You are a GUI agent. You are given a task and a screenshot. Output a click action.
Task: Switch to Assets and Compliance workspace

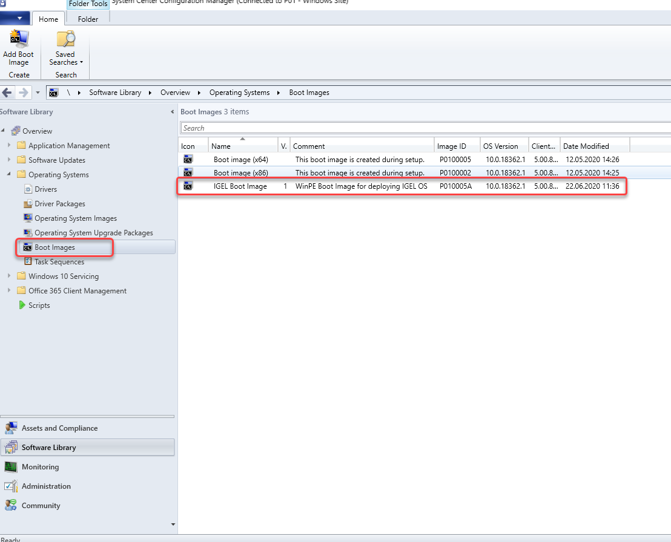pos(59,428)
